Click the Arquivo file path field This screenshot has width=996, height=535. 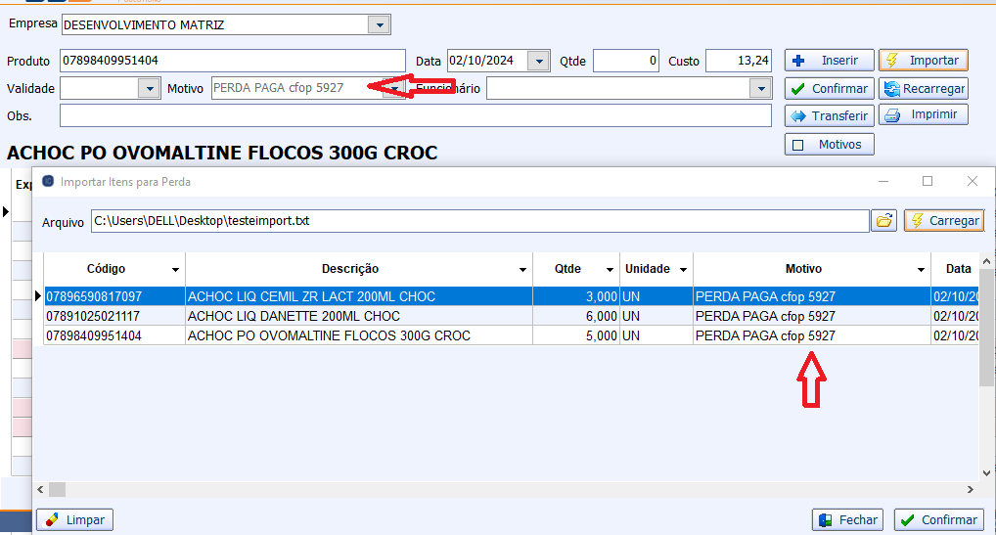tap(479, 221)
